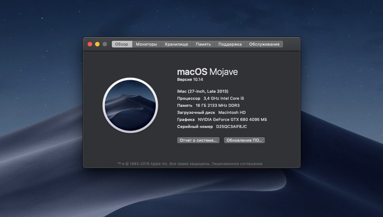The width and height of the screenshot is (383, 217).
Task: Open the Обслуживание tab
Action: (264, 44)
